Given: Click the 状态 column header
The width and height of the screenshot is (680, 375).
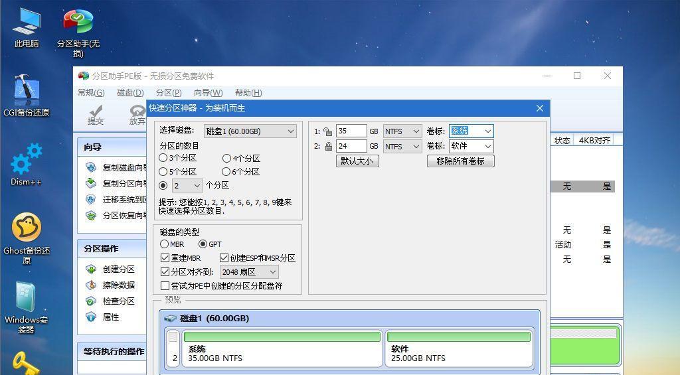Looking at the screenshot, I should 562,141.
